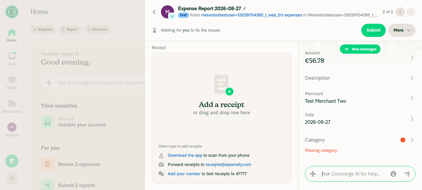Click the report's purple M avatar
This screenshot has height=190, width=422.
point(167,12)
